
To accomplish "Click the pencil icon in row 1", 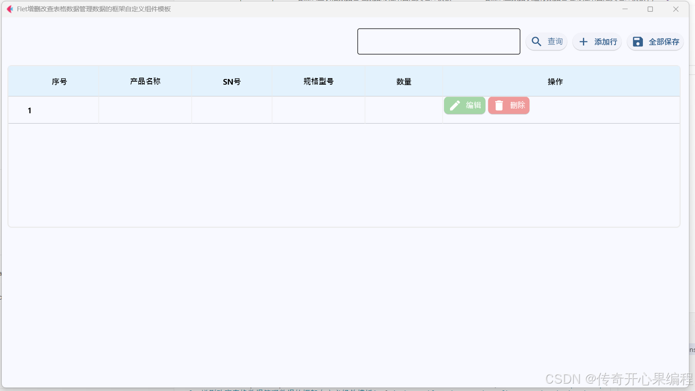I will click(455, 105).
